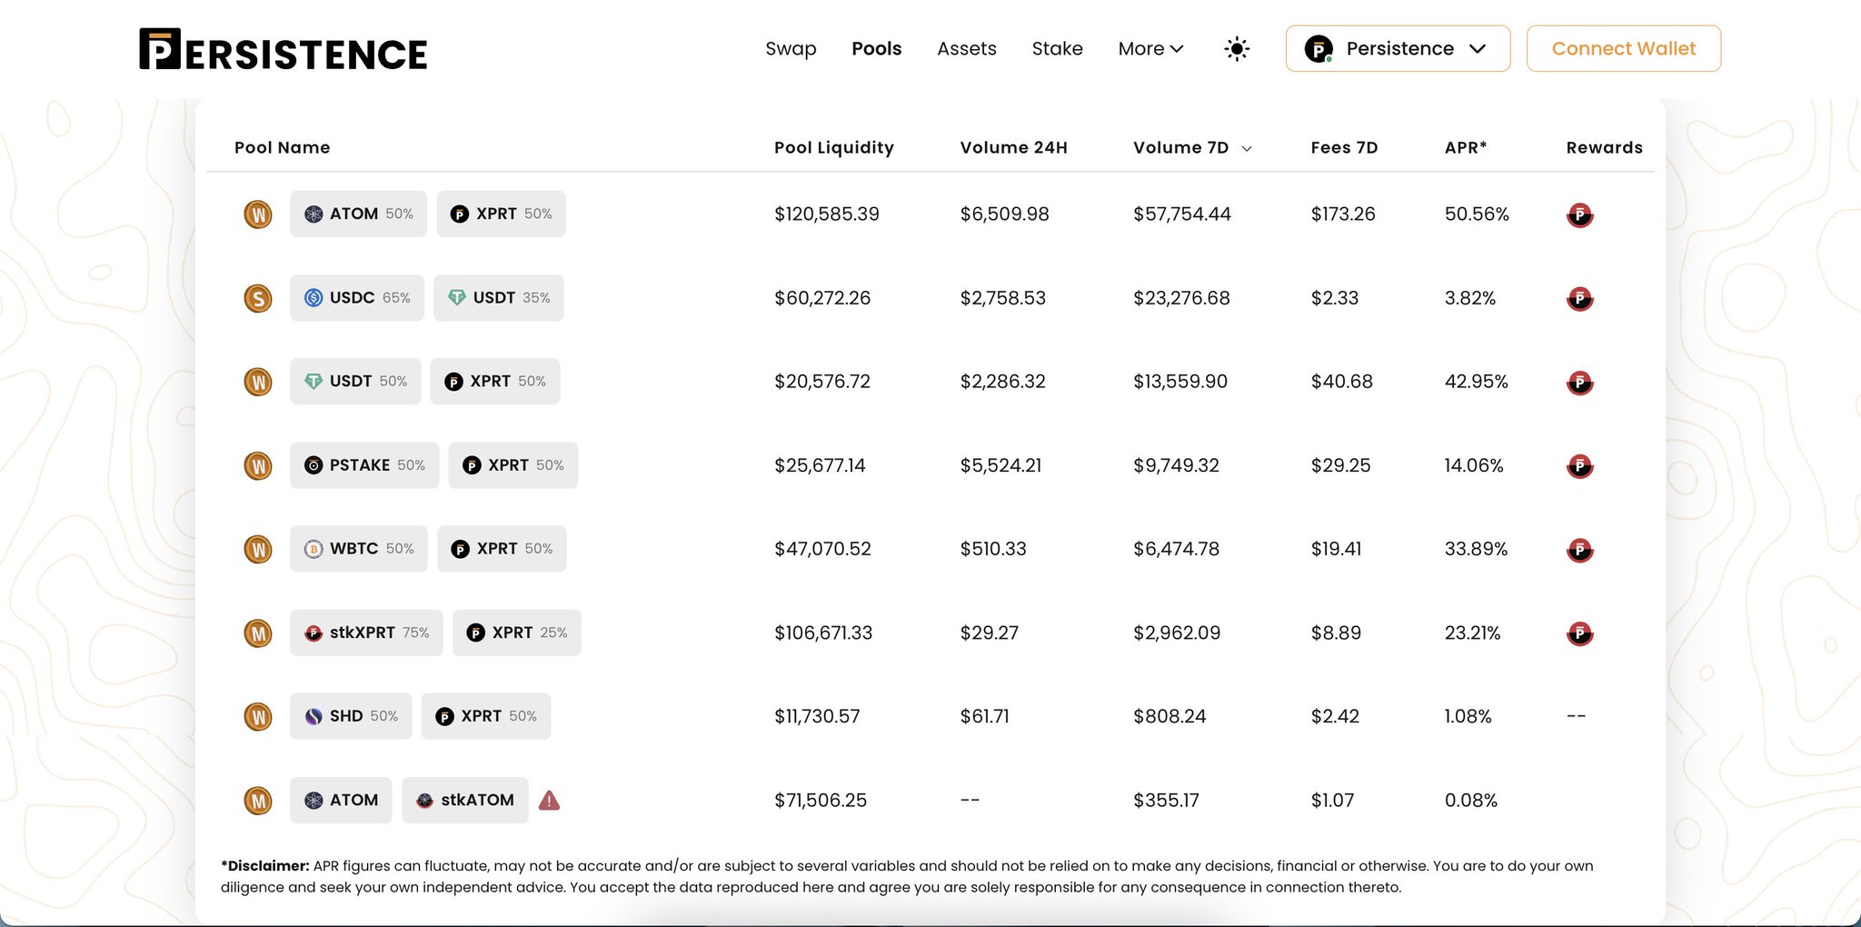The width and height of the screenshot is (1861, 927).
Task: Select the stkATOM token chip
Action: [464, 800]
